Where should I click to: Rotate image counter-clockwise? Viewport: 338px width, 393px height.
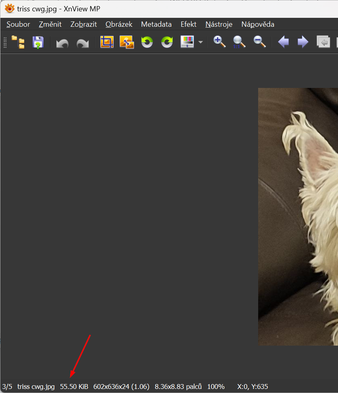[147, 42]
